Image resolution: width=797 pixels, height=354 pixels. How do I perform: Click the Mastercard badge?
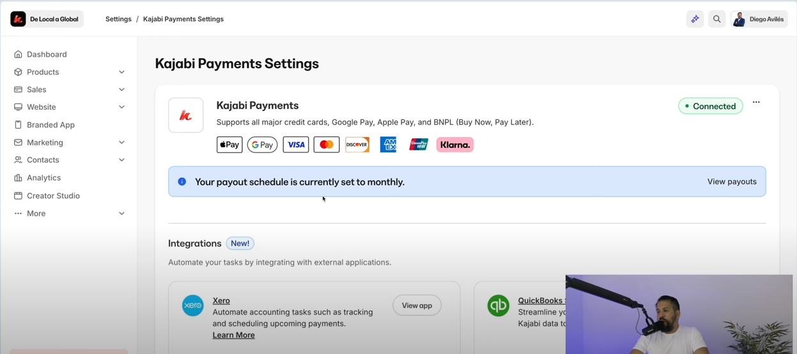point(327,145)
